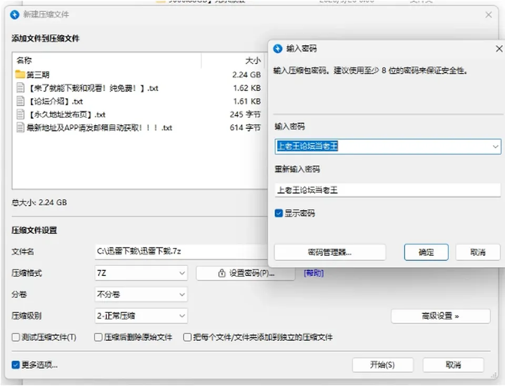505x386 pixels.
Task: Open the [帮助] help link
Action: 314,273
